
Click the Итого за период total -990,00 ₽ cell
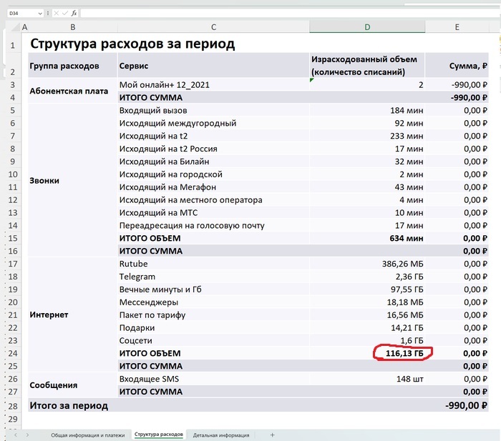[457, 405]
